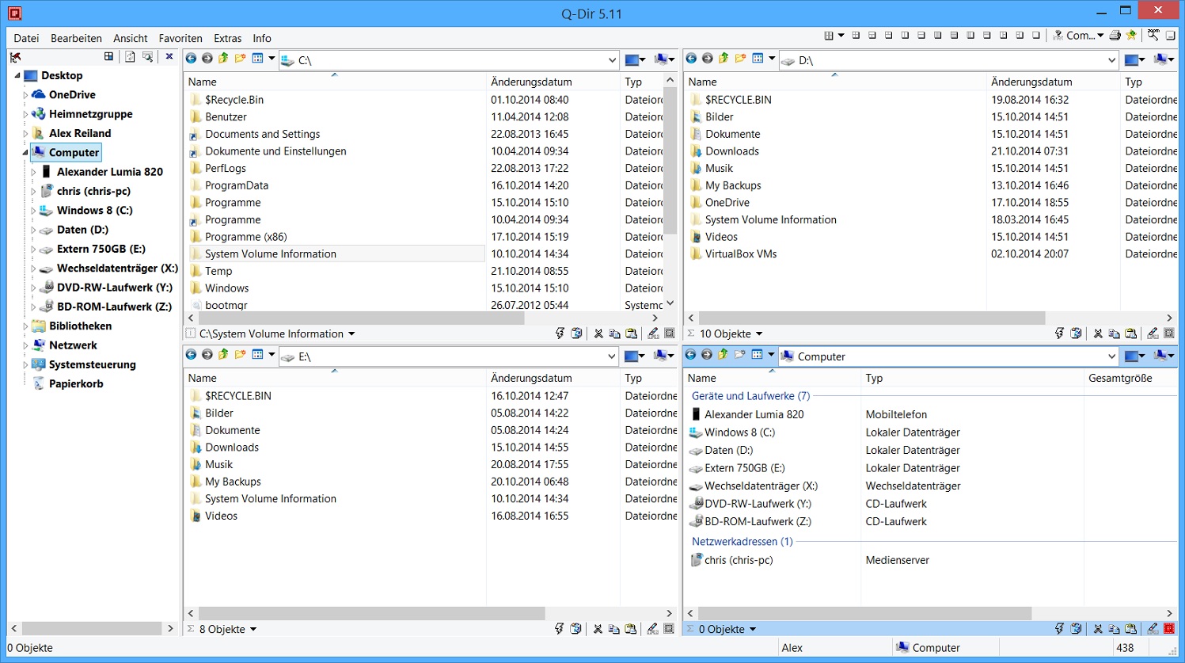This screenshot has height=663, width=1185.
Task: Click the cut icon in E:\ pane status bar
Action: coord(598,630)
